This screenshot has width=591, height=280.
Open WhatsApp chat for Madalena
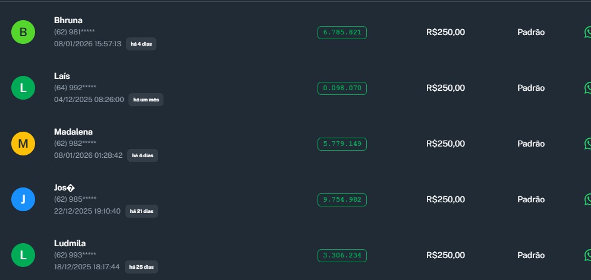coord(587,144)
